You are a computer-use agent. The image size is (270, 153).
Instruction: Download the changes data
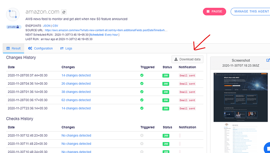187,59
